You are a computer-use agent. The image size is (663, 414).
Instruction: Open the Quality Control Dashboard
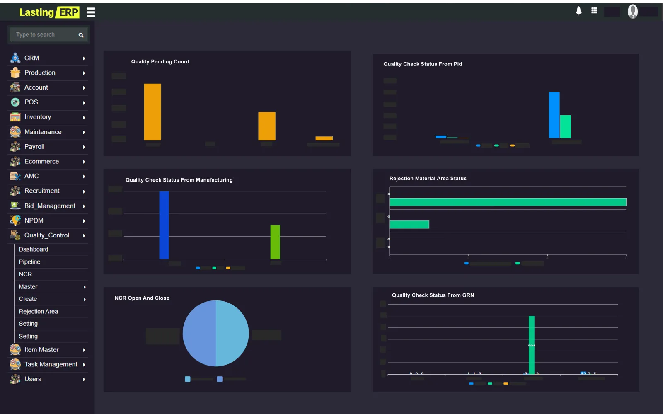[34, 249]
